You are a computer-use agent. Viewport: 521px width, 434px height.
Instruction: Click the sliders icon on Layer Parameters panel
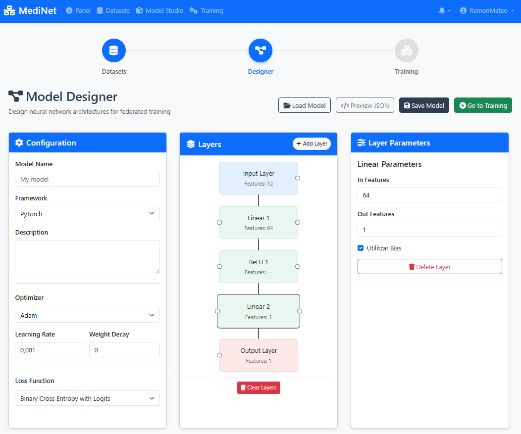tap(361, 143)
